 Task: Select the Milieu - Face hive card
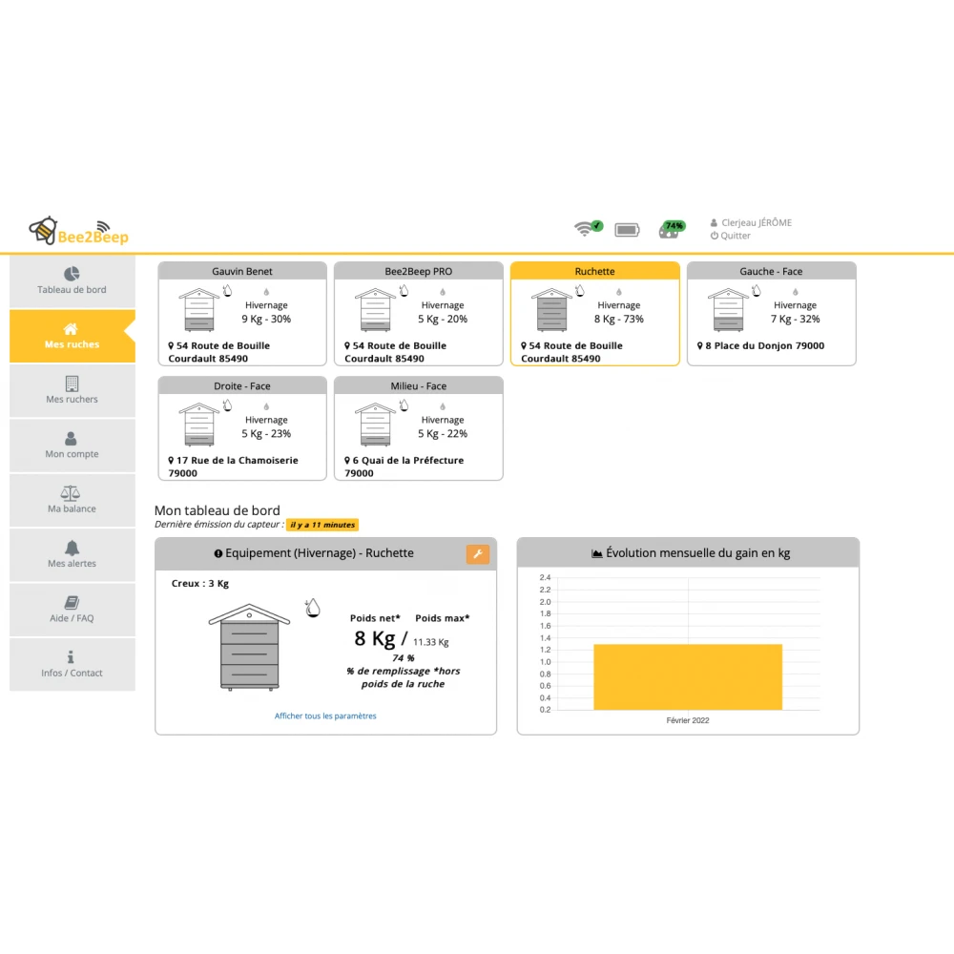[x=418, y=429]
